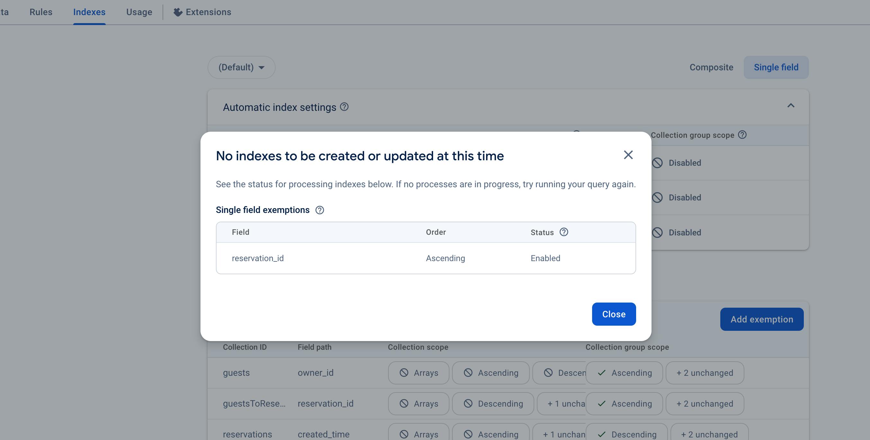This screenshot has width=870, height=440.
Task: Toggle the guestsToRese Descending collection chip
Action: [x=493, y=403]
